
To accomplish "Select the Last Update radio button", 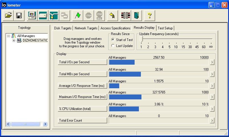I will pyautogui.click(x=113, y=46).
